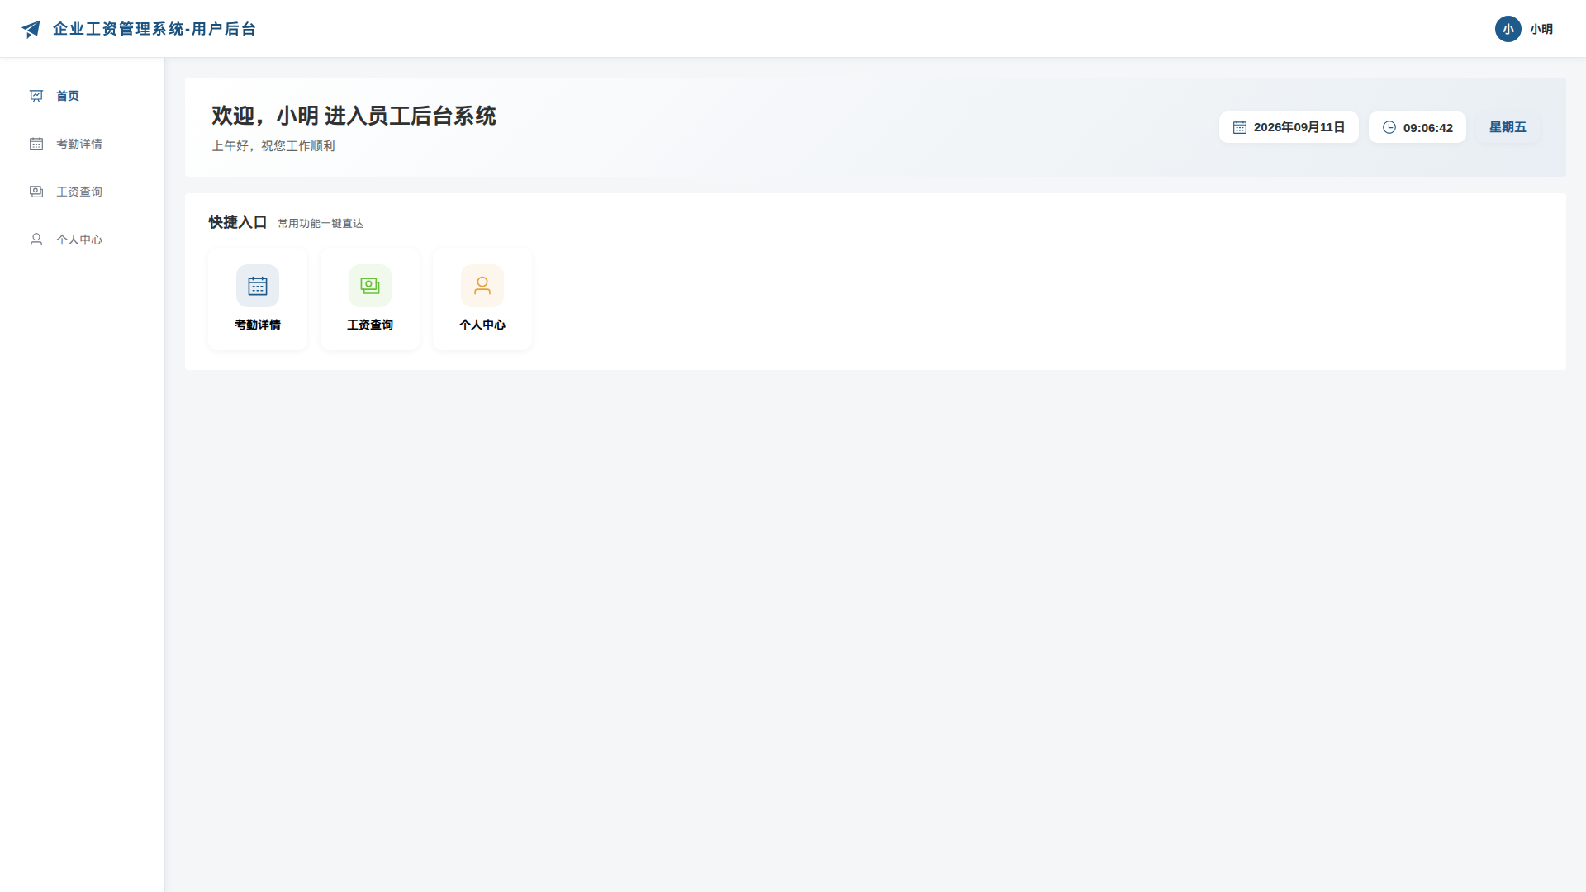Click the calendar icon beside the date
The height and width of the screenshot is (892, 1586).
[x=1240, y=127]
